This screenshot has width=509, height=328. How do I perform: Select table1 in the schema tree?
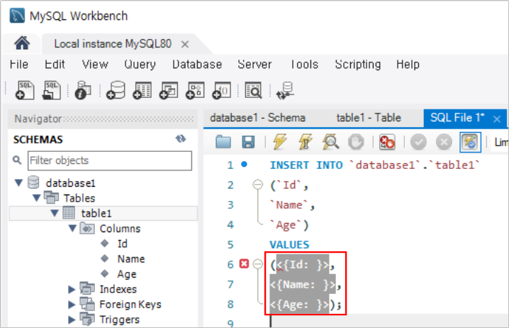coord(96,213)
